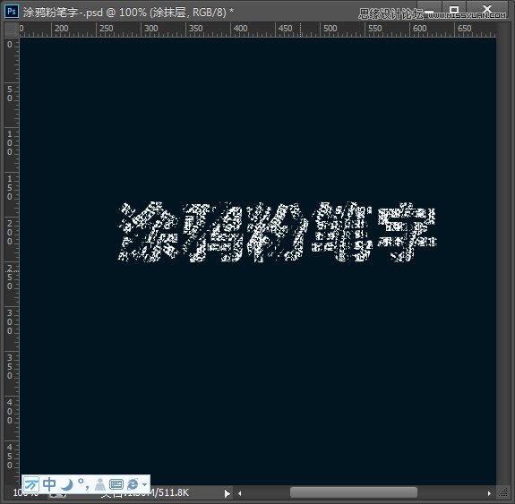Click the horizontal scrollbar thumb
Screen dimensions: 515x504
[354, 493]
